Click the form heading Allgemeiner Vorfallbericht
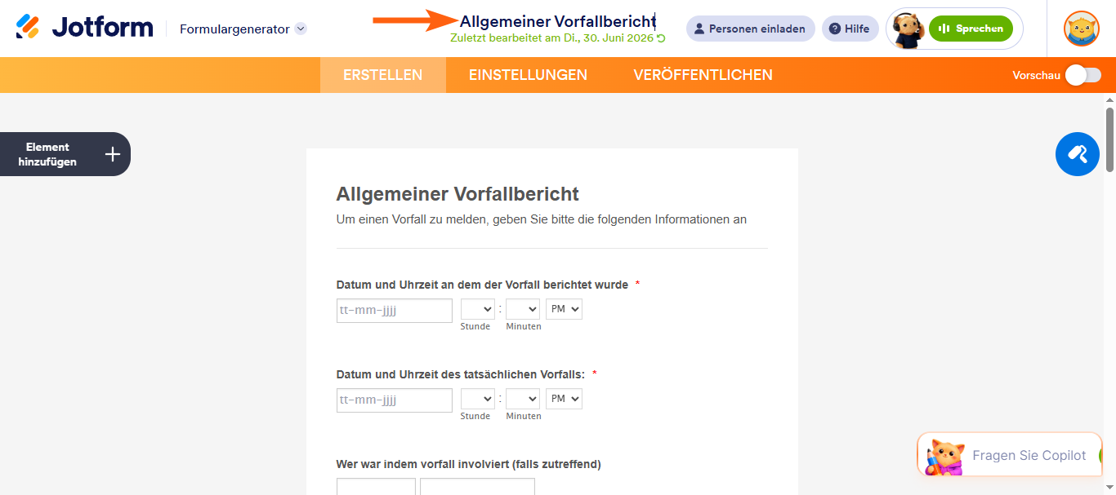This screenshot has width=1116, height=495. tap(458, 194)
